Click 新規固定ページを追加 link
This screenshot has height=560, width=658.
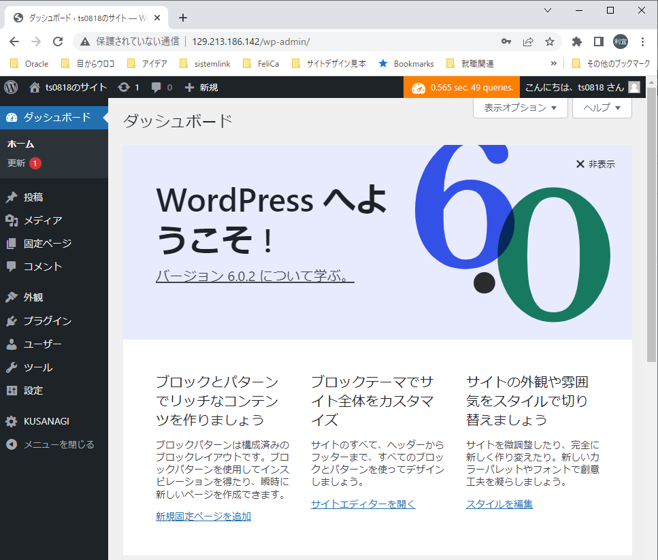tap(203, 516)
